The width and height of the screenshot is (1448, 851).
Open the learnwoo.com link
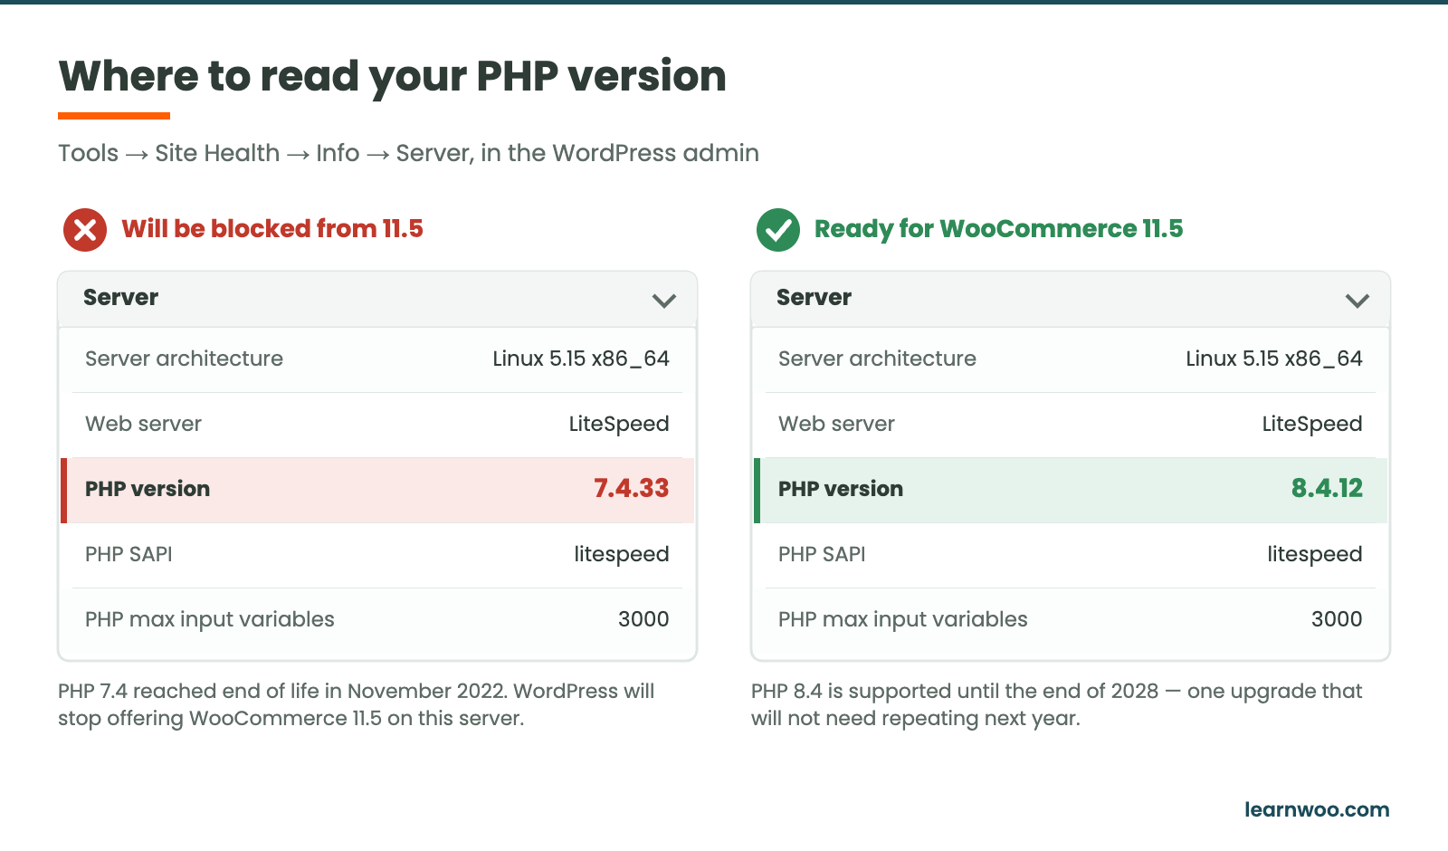(1317, 809)
